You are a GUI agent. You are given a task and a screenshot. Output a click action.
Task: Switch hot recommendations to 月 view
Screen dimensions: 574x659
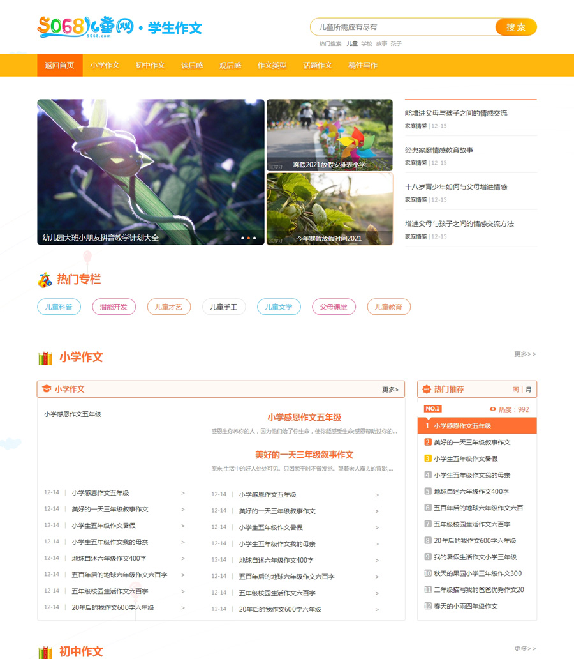click(x=528, y=390)
